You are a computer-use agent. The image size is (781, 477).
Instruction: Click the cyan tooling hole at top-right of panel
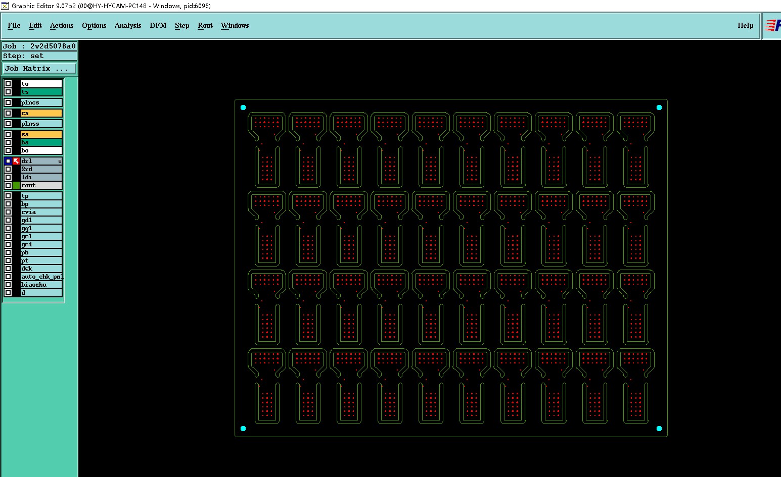[x=659, y=108]
